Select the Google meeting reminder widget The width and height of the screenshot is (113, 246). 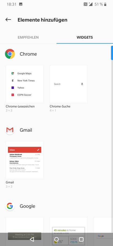point(24,232)
